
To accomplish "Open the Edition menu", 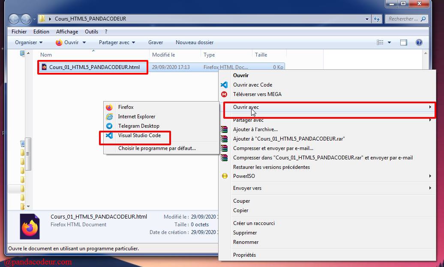I will click(x=41, y=32).
